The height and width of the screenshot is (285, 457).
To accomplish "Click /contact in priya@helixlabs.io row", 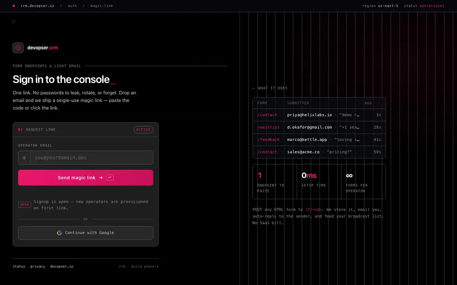I will coord(267,115).
